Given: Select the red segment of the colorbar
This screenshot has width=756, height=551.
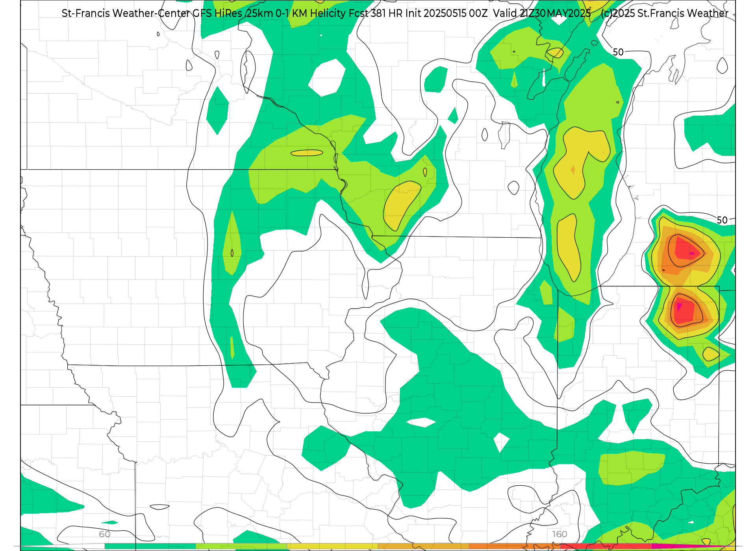Looking at the screenshot, I should pyautogui.click(x=605, y=546).
